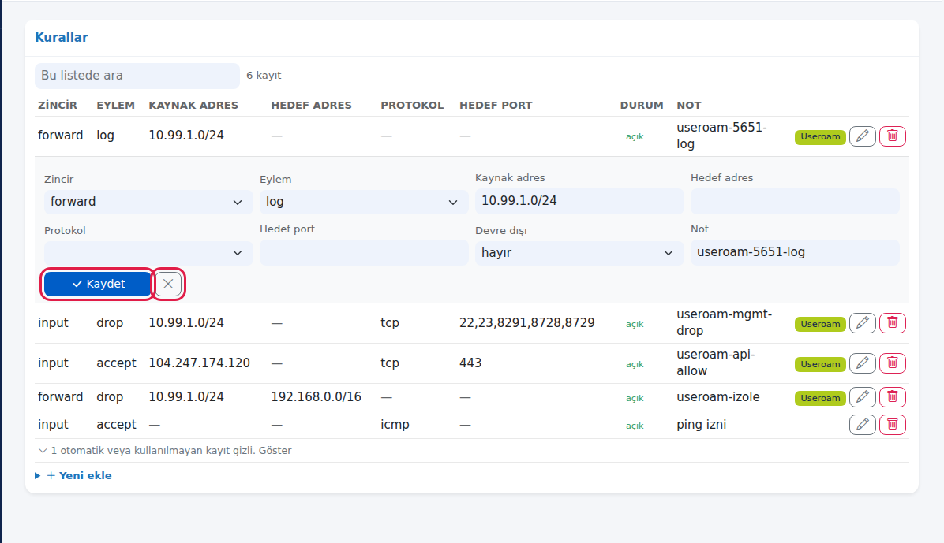944x543 pixels.
Task: Select the 192.168.0.0/16 destination cell
Action: pyautogui.click(x=316, y=397)
